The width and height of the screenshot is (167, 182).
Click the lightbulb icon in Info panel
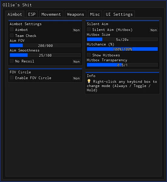coord(89,81)
